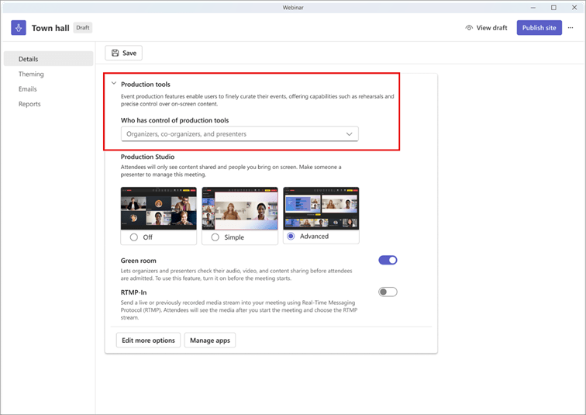Image resolution: width=586 pixels, height=415 pixels.
Task: Click the Manage apps button
Action: pyautogui.click(x=209, y=341)
